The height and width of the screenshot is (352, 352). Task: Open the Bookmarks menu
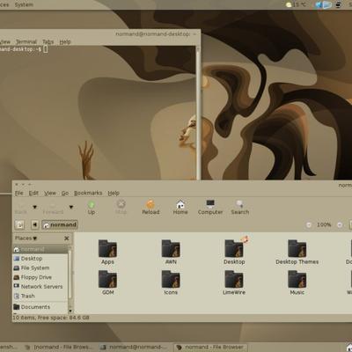(x=88, y=193)
